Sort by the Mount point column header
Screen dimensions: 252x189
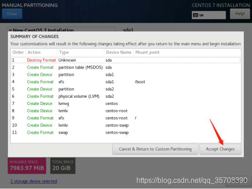(x=187, y=52)
